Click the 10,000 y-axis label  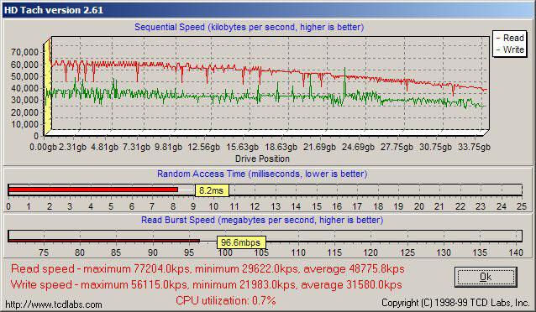pyautogui.click(x=24, y=124)
